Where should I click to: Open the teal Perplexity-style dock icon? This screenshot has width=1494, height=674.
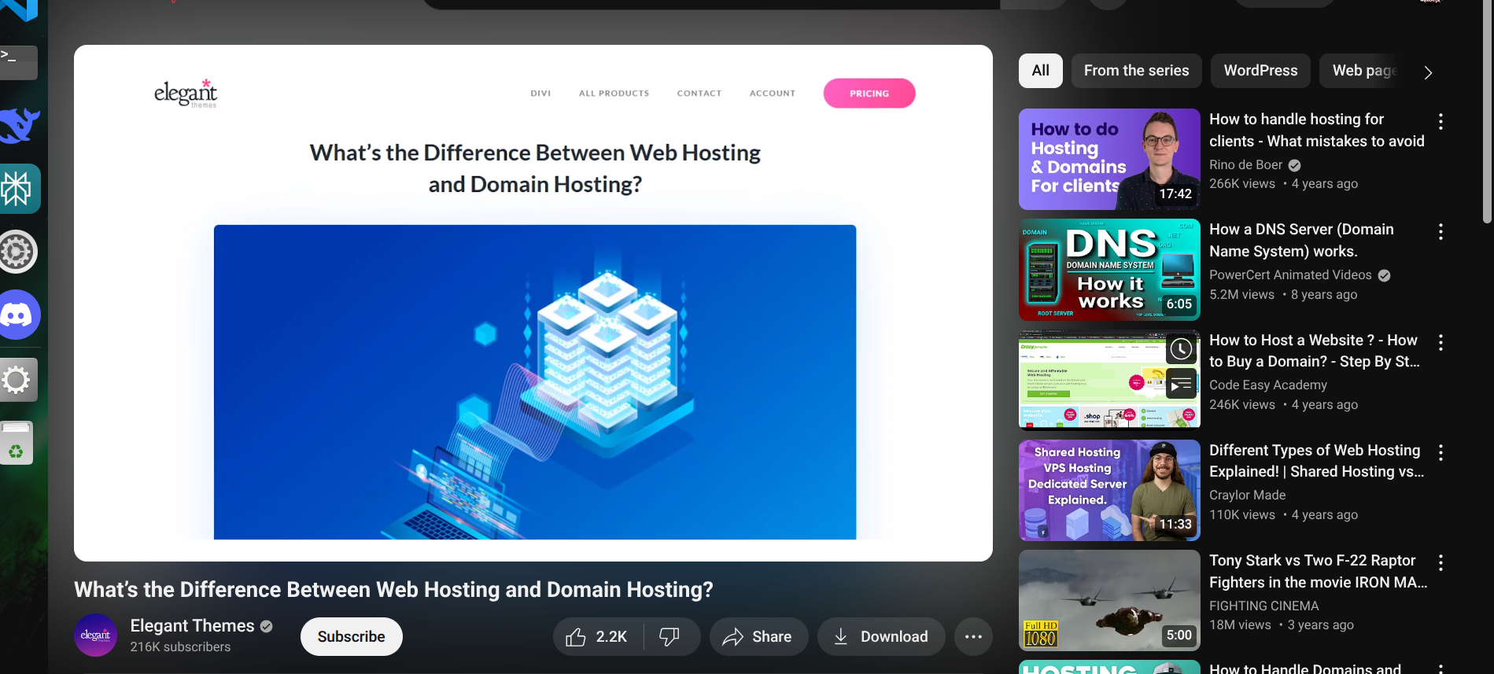click(x=19, y=189)
